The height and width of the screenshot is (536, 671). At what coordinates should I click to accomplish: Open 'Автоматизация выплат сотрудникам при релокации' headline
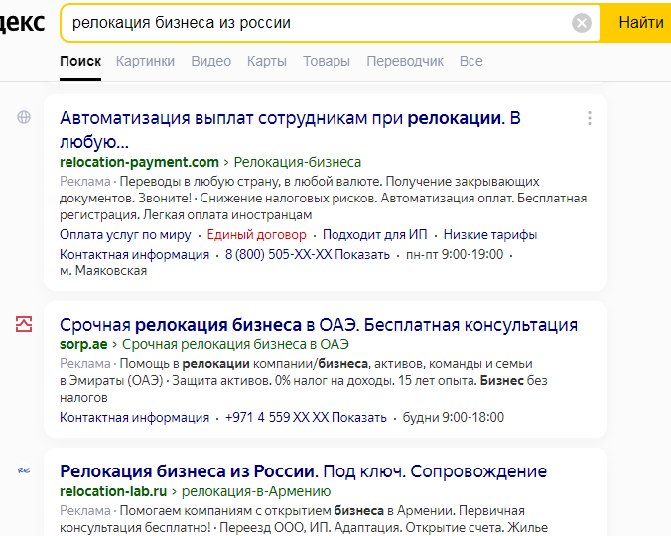pyautogui.click(x=290, y=130)
